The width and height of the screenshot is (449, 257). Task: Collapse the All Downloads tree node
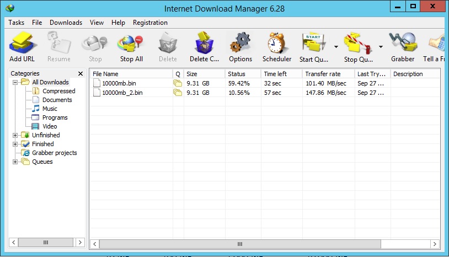pyautogui.click(x=15, y=82)
